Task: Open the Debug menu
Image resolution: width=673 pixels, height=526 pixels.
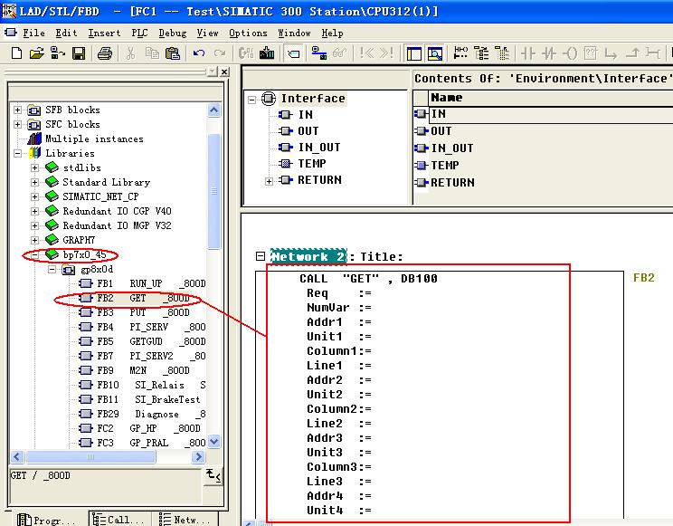Action: click(x=173, y=33)
